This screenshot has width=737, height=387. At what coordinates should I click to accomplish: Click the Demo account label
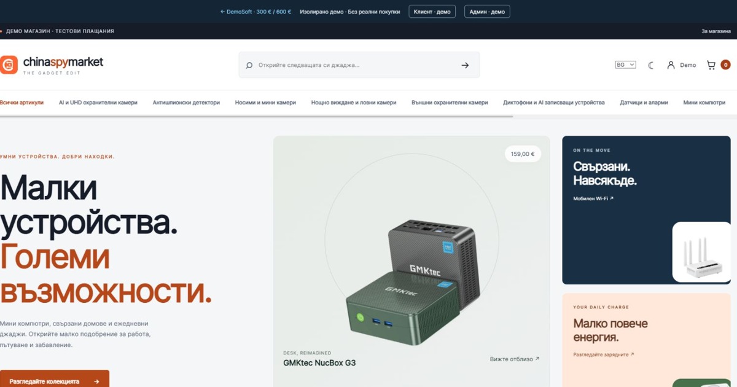click(688, 65)
